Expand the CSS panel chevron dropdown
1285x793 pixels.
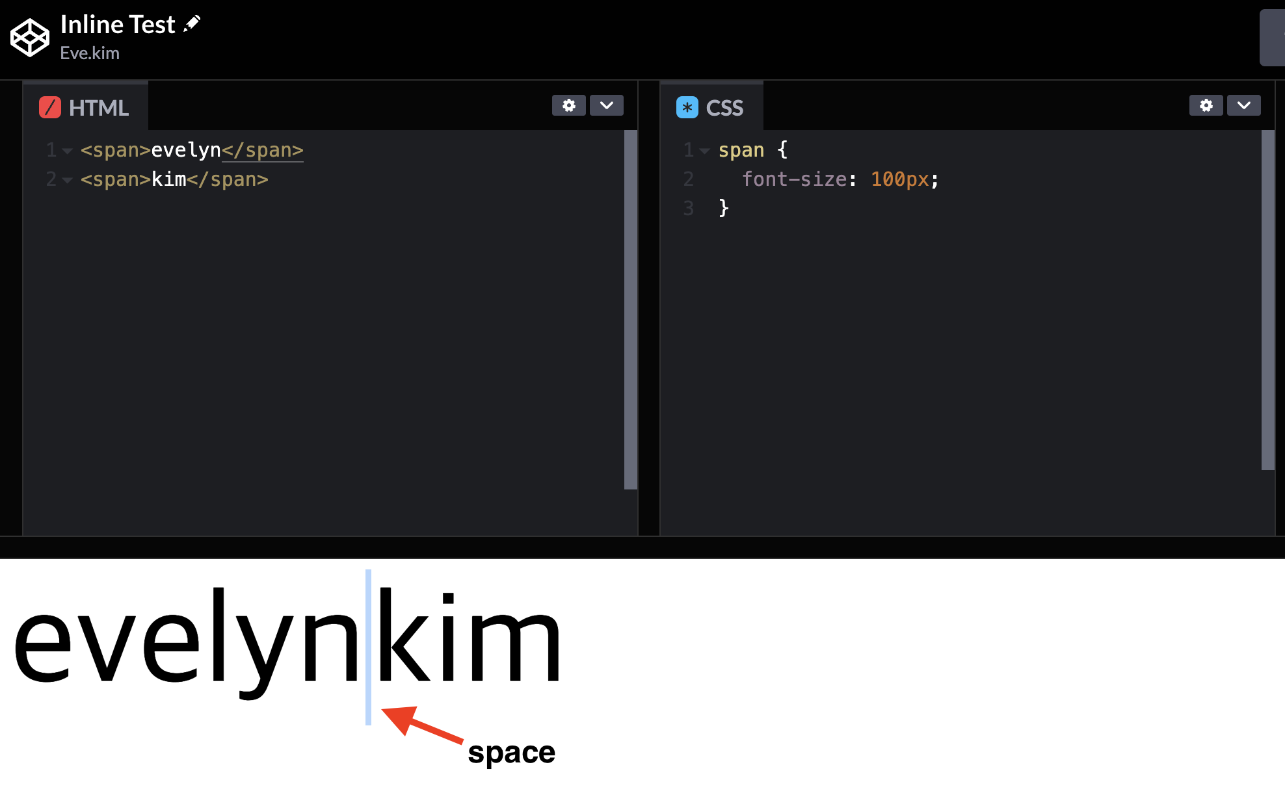(x=1243, y=105)
